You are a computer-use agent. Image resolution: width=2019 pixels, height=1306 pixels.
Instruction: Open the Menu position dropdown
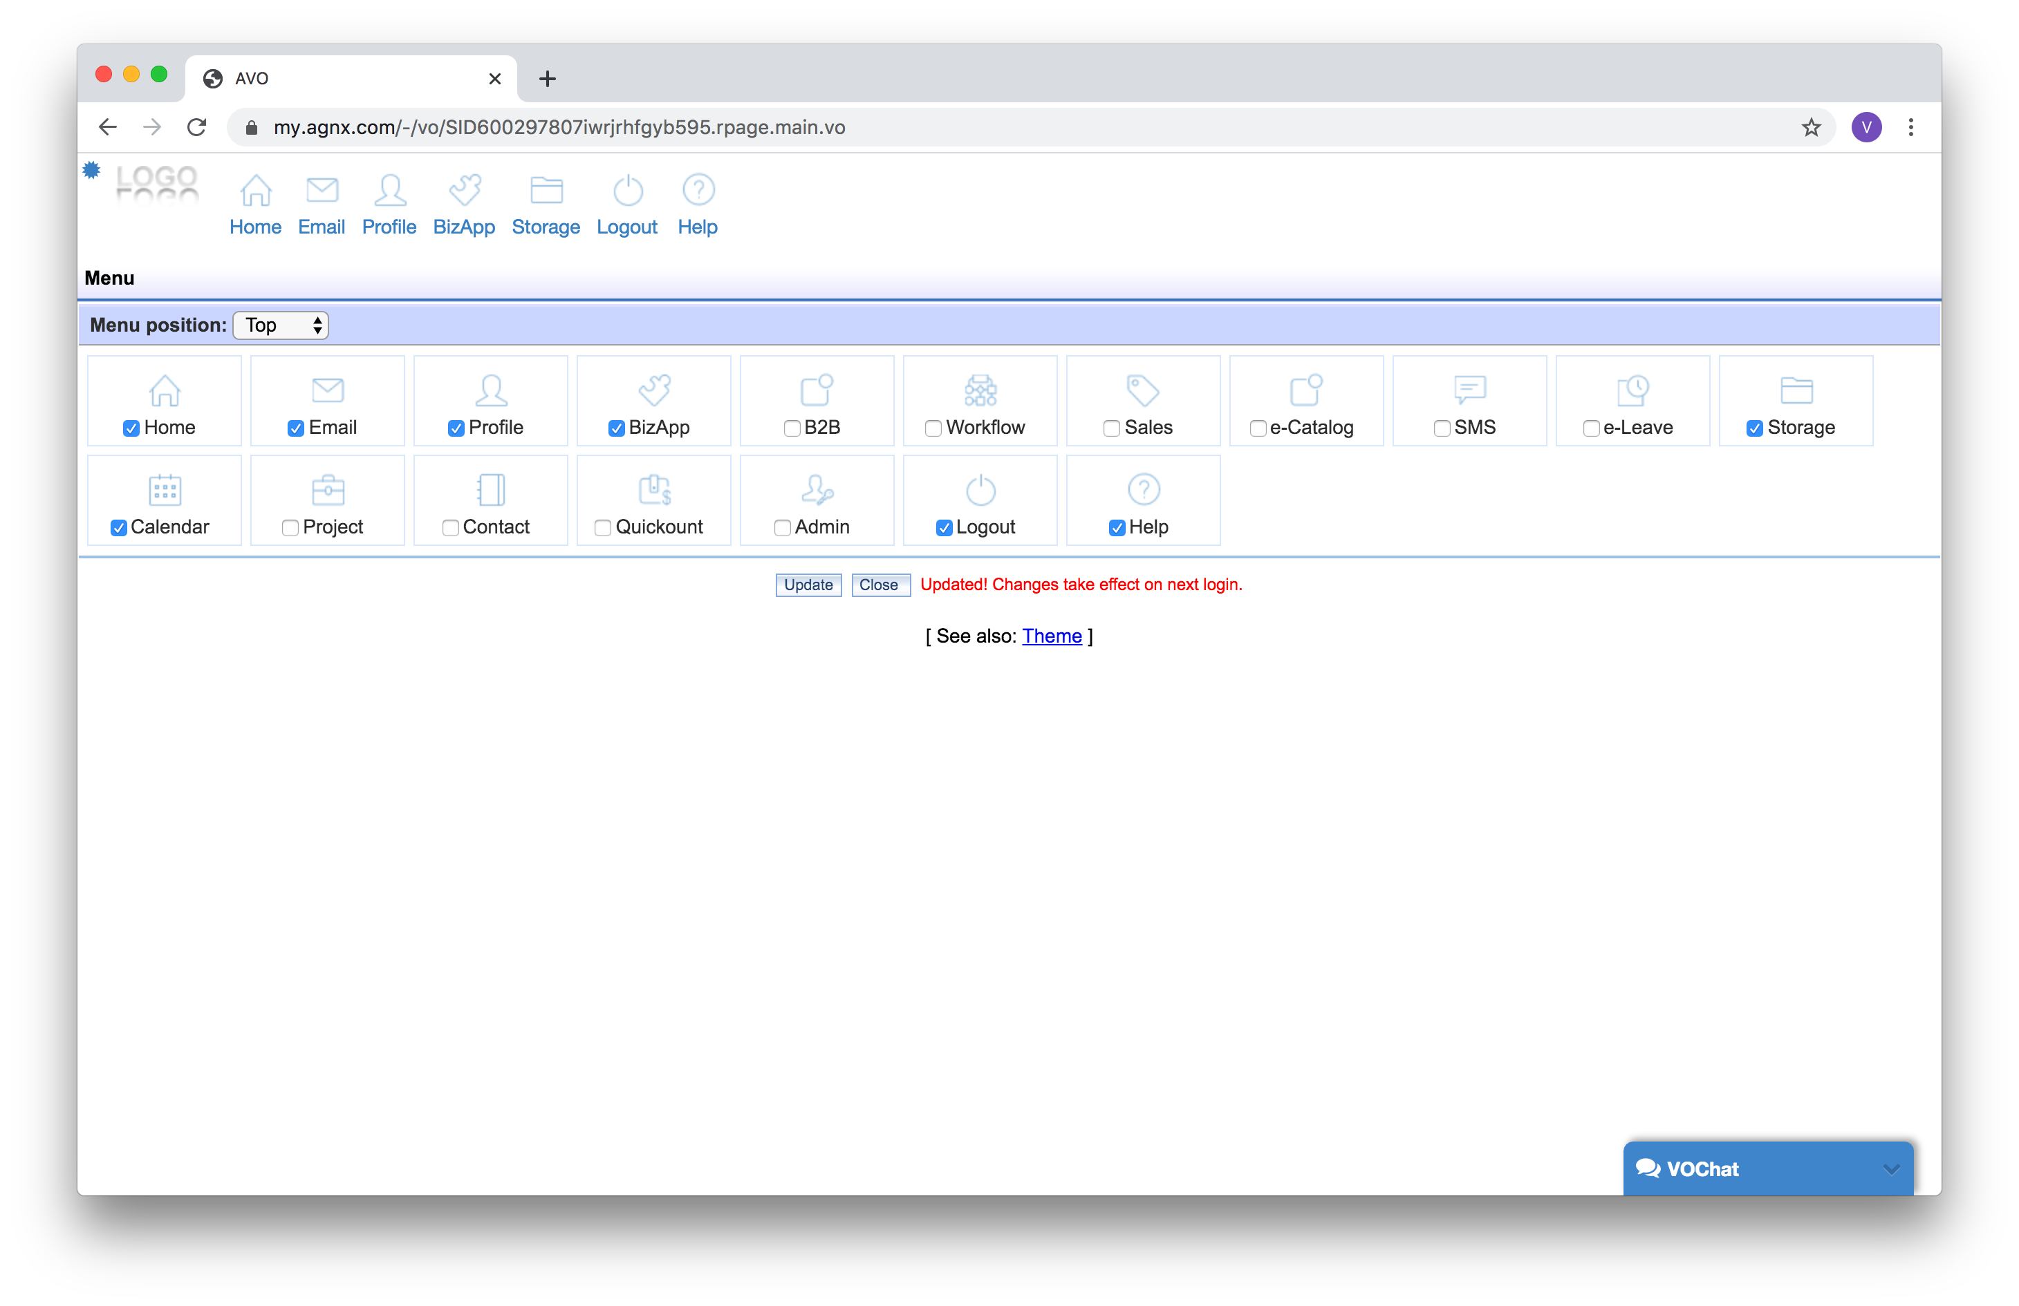(281, 325)
